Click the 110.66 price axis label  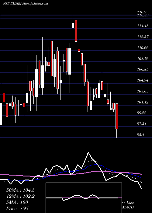[x=143, y=48]
